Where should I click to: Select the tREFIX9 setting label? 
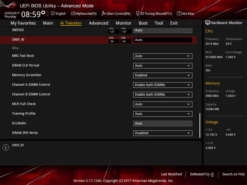pyautogui.click(x=17, y=30)
